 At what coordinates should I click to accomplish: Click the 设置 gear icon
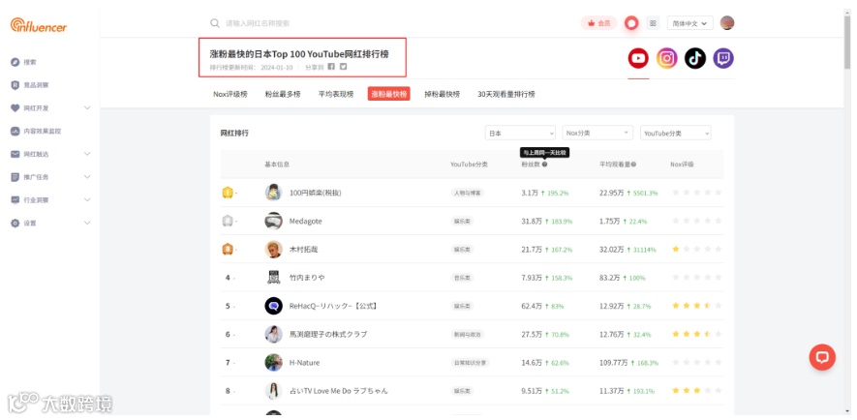[15, 223]
